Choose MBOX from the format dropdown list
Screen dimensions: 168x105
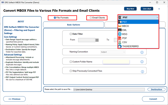pos(138,26)
